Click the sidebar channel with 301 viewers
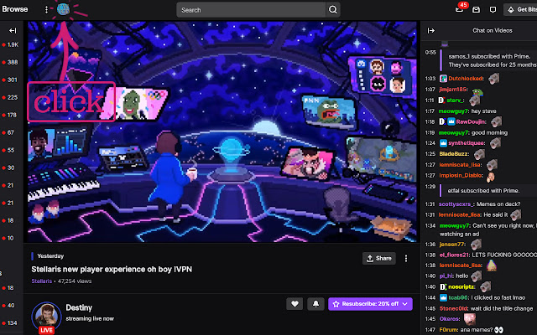Image resolution: width=537 pixels, height=335 pixels. [x=11, y=80]
